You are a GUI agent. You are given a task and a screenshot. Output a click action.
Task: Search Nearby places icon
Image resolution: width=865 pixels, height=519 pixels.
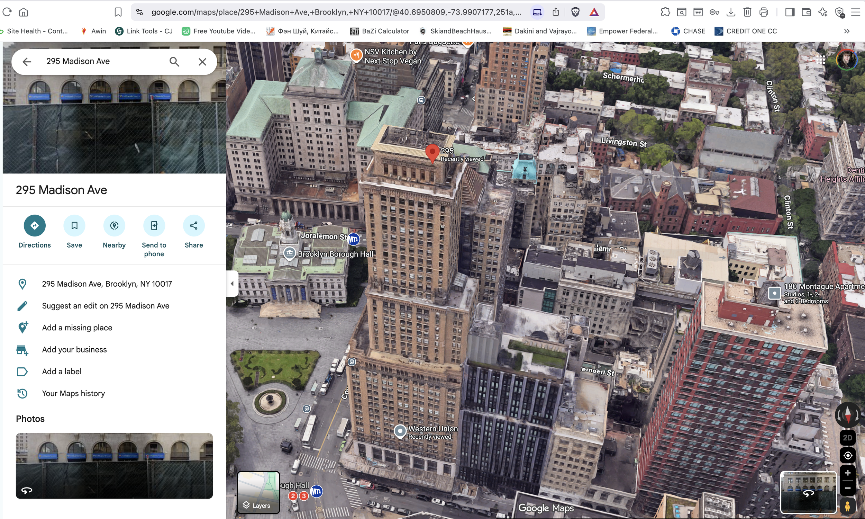114,225
